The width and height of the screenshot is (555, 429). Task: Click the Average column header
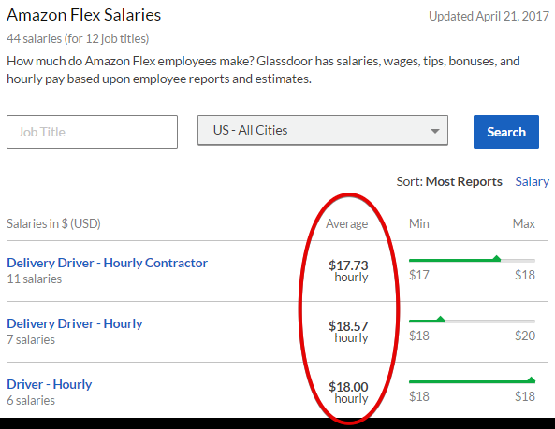pyautogui.click(x=347, y=223)
